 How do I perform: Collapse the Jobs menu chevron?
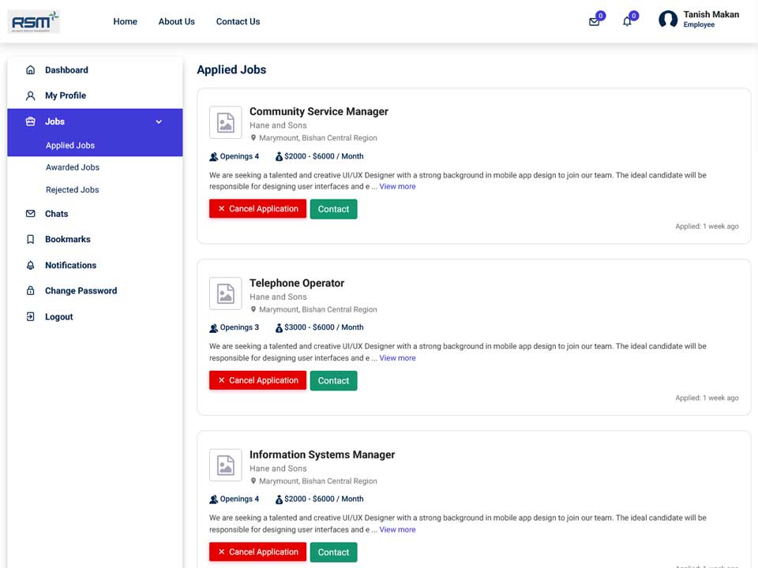tap(159, 121)
